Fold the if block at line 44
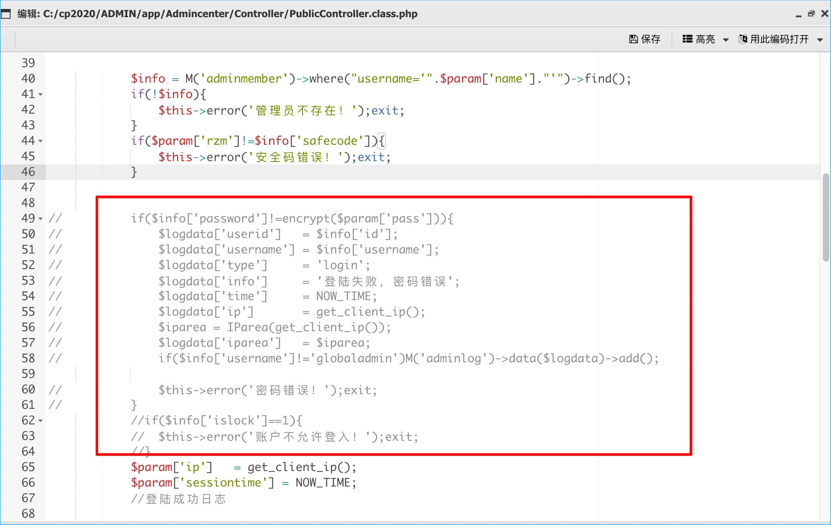Viewport: 831px width, 525px height. point(40,141)
